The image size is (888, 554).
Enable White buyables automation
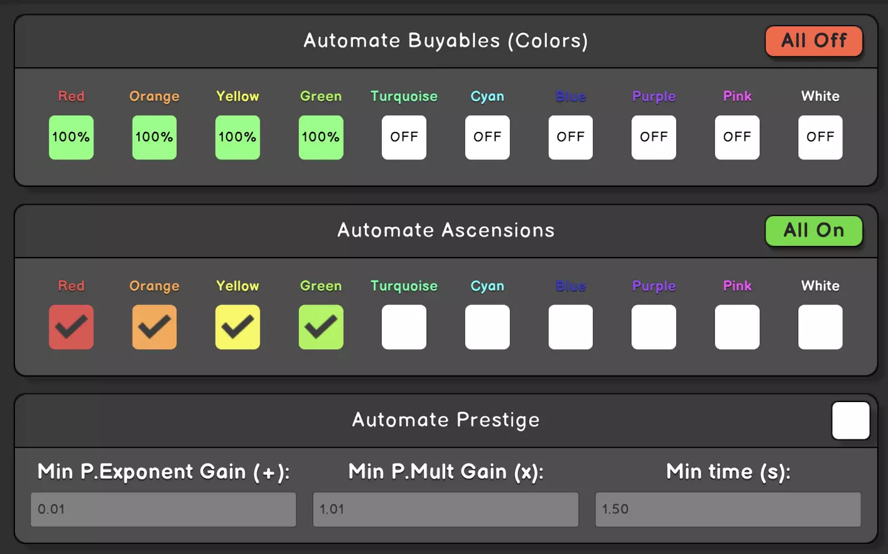tap(820, 137)
